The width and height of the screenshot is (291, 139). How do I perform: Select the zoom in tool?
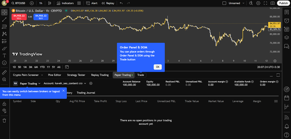4,79
